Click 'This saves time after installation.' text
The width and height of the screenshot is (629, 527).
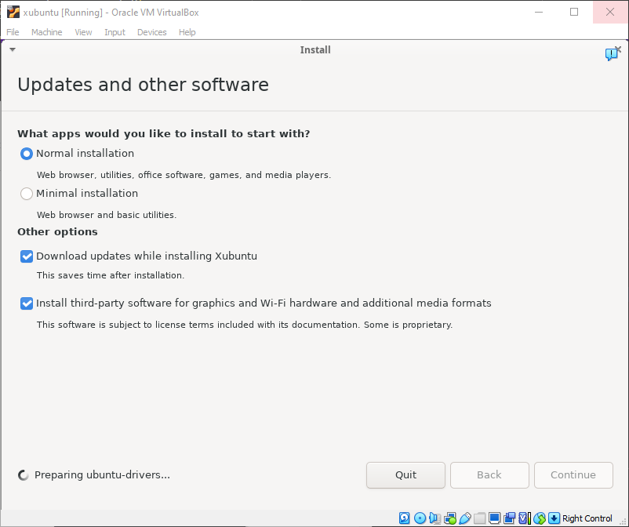(x=111, y=275)
